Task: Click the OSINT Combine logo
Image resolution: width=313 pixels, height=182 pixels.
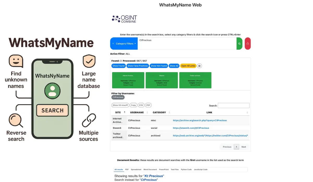Action: [x=124, y=19]
